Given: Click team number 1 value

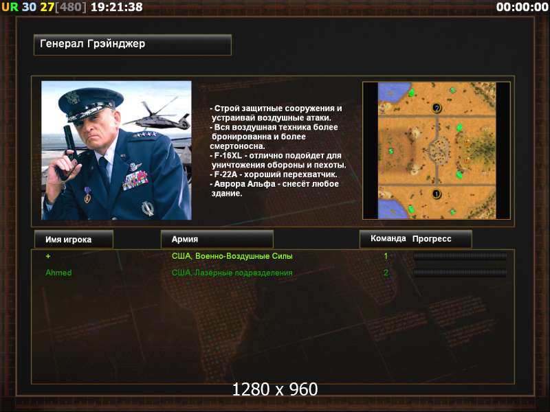Looking at the screenshot, I should click(x=386, y=256).
